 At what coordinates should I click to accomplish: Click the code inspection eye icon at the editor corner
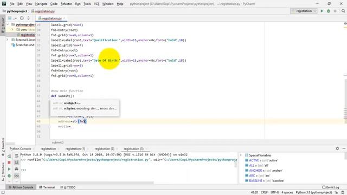point(345,23)
